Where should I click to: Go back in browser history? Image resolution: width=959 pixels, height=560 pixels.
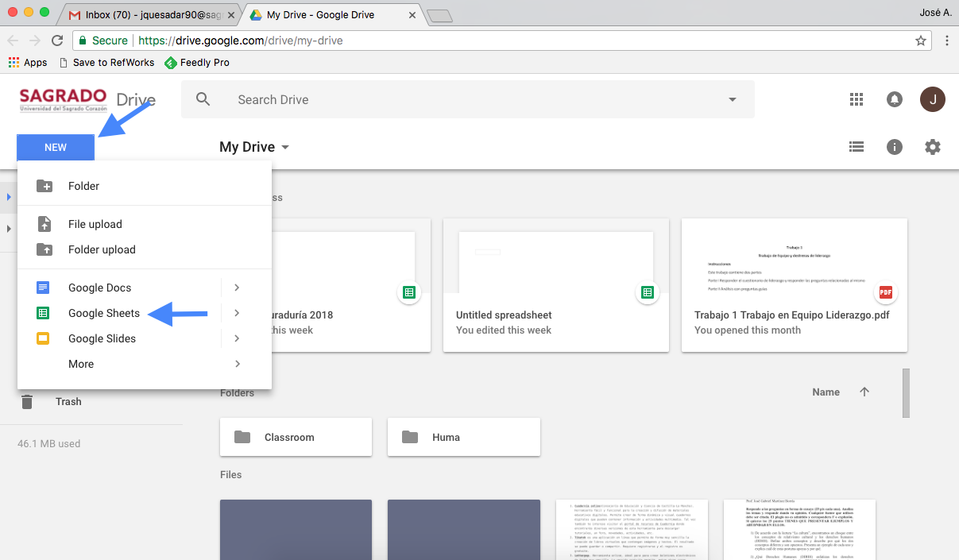click(x=13, y=41)
